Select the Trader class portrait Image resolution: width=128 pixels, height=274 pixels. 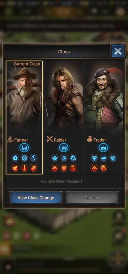click(x=104, y=98)
